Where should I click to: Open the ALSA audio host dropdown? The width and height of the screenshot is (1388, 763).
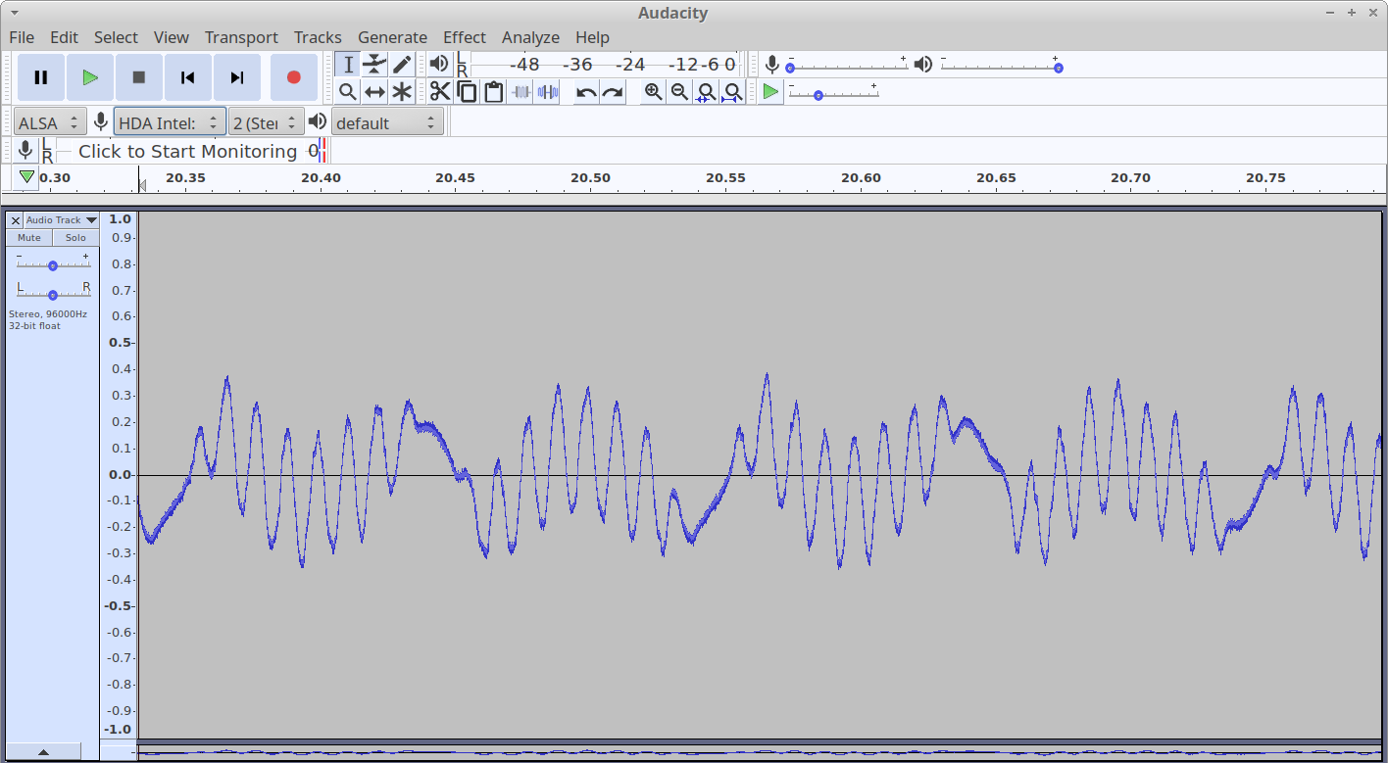tap(48, 122)
